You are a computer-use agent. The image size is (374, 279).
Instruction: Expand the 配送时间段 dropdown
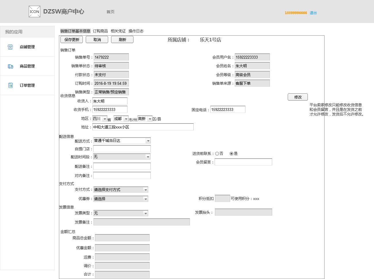click(x=122, y=157)
